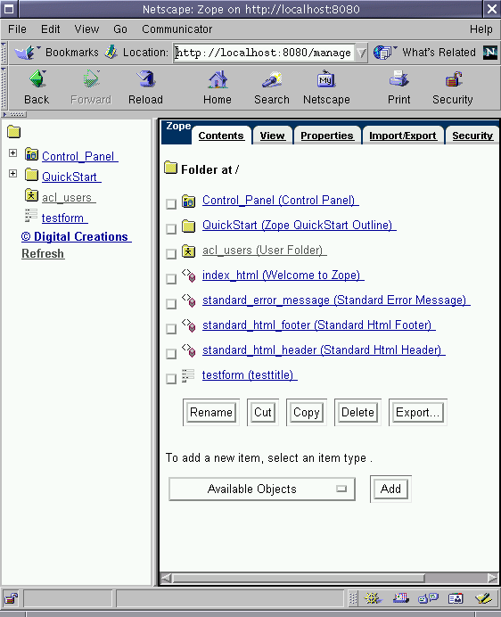
Task: Click the horizontal scrollbar of contents frame
Action: coord(330,578)
